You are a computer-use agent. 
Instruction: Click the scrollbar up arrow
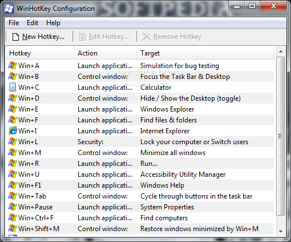(281, 51)
